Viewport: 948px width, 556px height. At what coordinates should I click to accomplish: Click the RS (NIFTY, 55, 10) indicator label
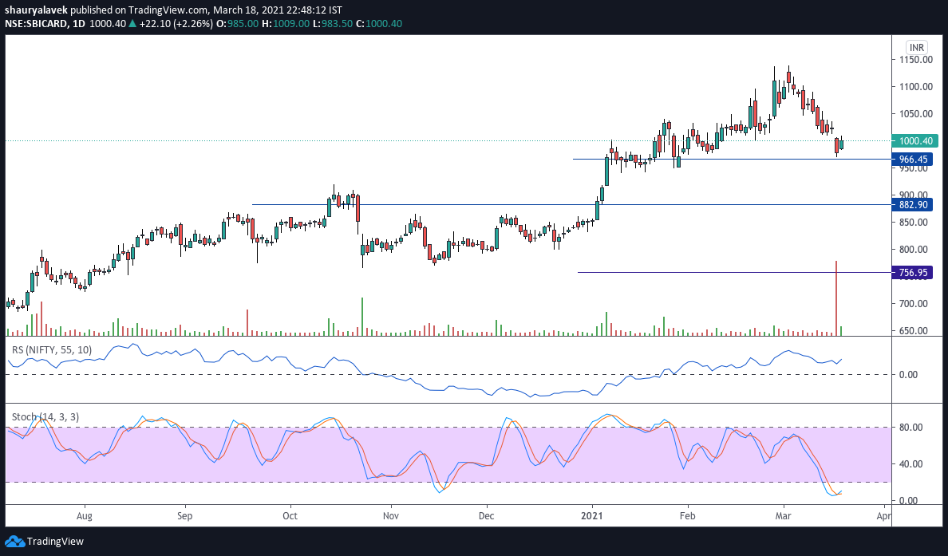[x=53, y=349]
